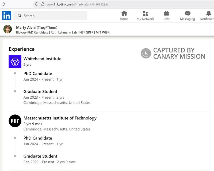The height and width of the screenshot is (171, 214).
Task: Select the browser address bar URL
Action: [77, 4]
